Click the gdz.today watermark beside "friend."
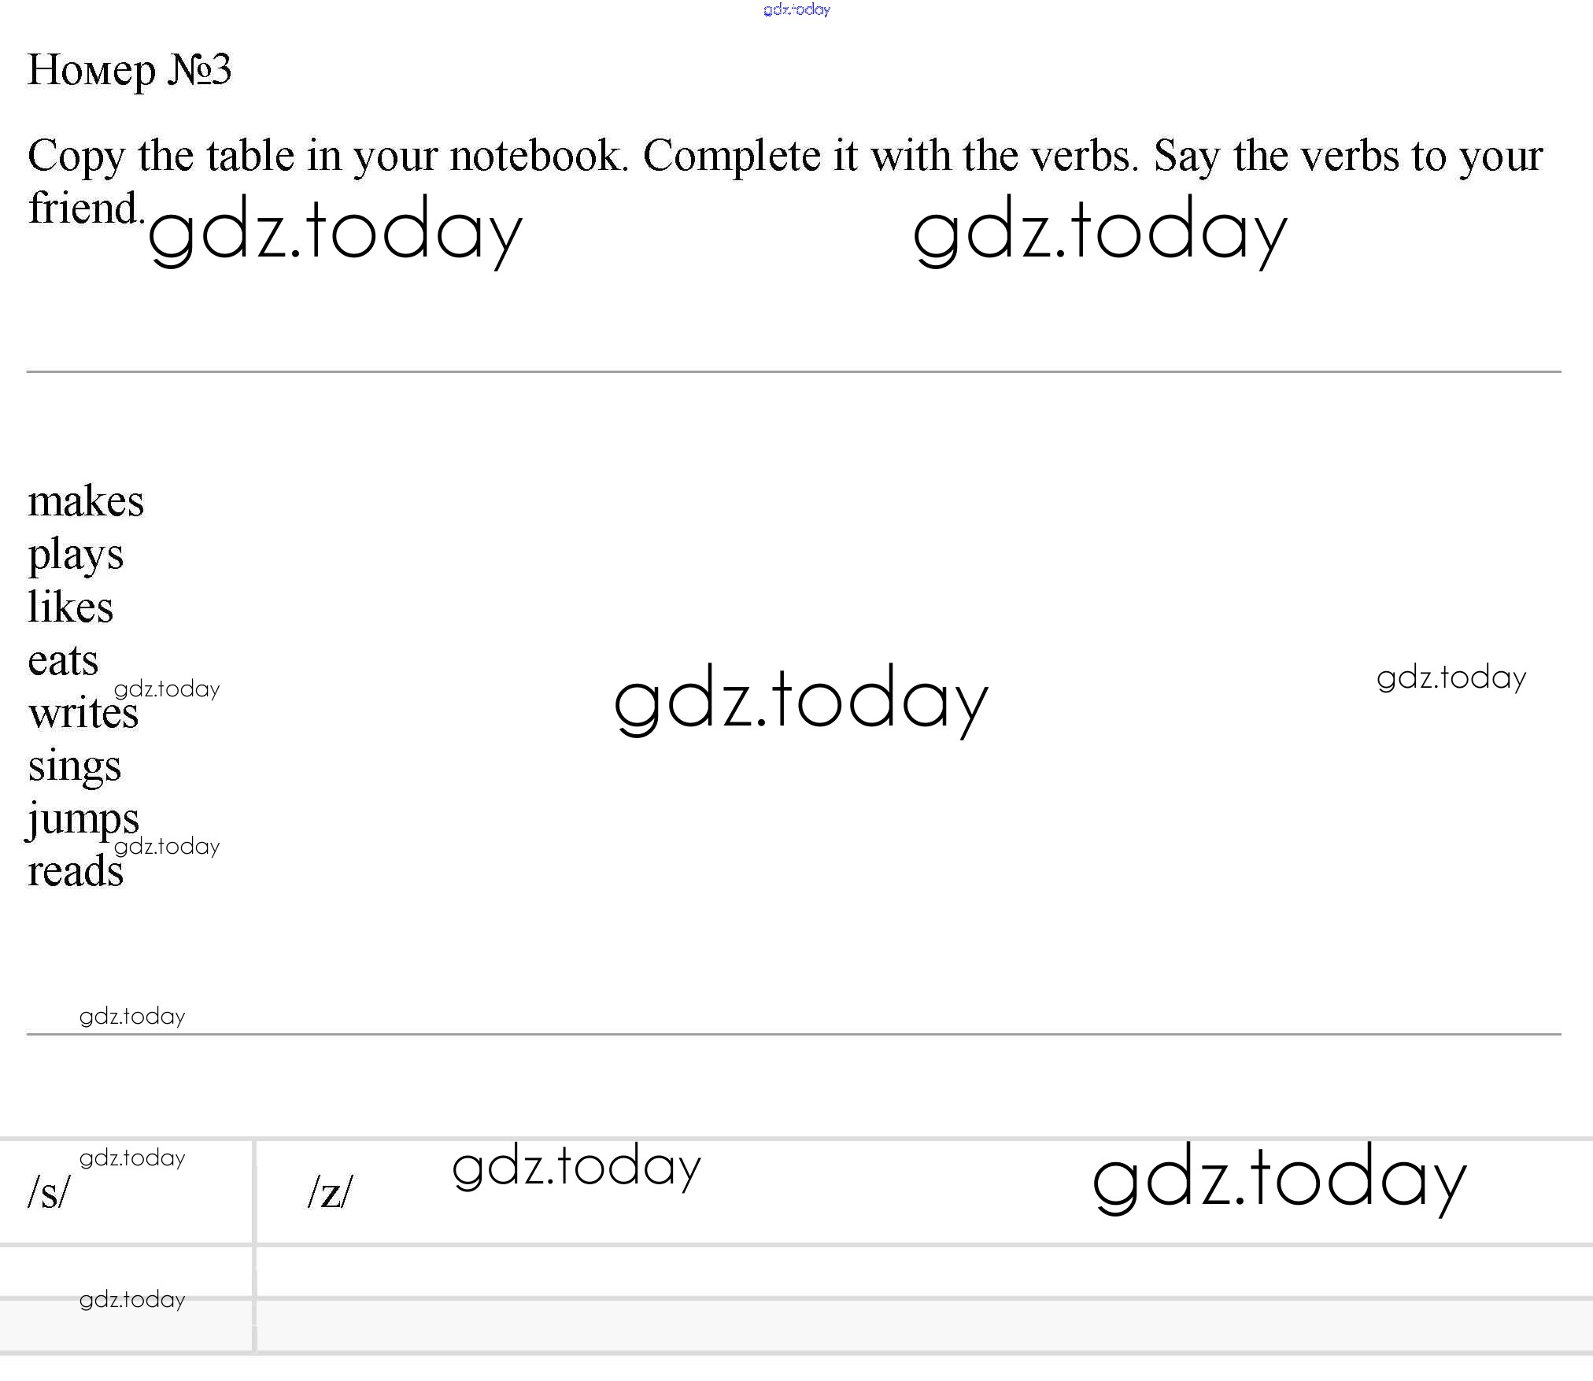The image size is (1593, 1381). click(x=335, y=231)
